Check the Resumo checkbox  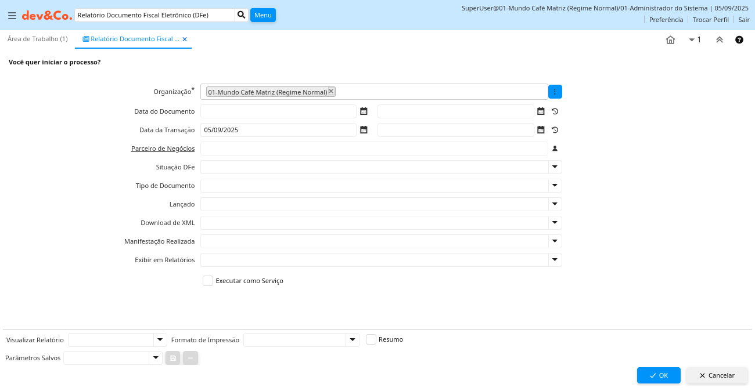pyautogui.click(x=371, y=339)
